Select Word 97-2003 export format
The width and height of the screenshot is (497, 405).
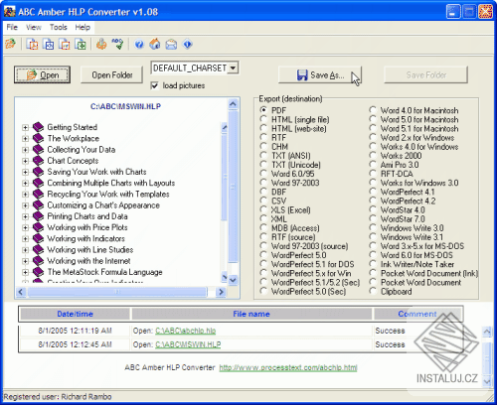[x=263, y=183]
